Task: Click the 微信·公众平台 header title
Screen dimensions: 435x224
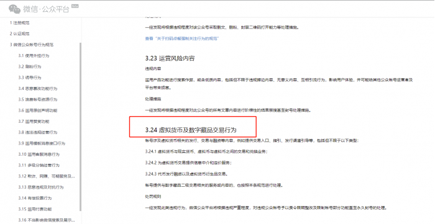Action: pos(46,9)
